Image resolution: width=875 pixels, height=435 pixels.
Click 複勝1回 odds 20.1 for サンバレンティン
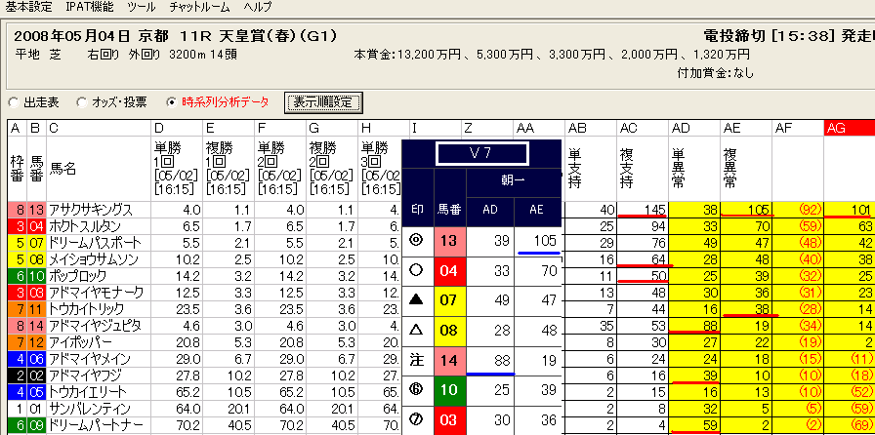coord(241,408)
